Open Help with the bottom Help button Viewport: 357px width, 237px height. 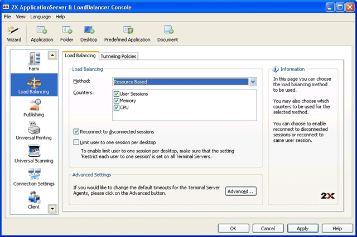[x=337, y=228]
